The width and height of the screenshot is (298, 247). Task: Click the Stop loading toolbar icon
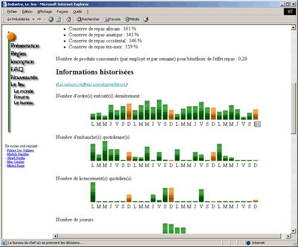click(51, 19)
